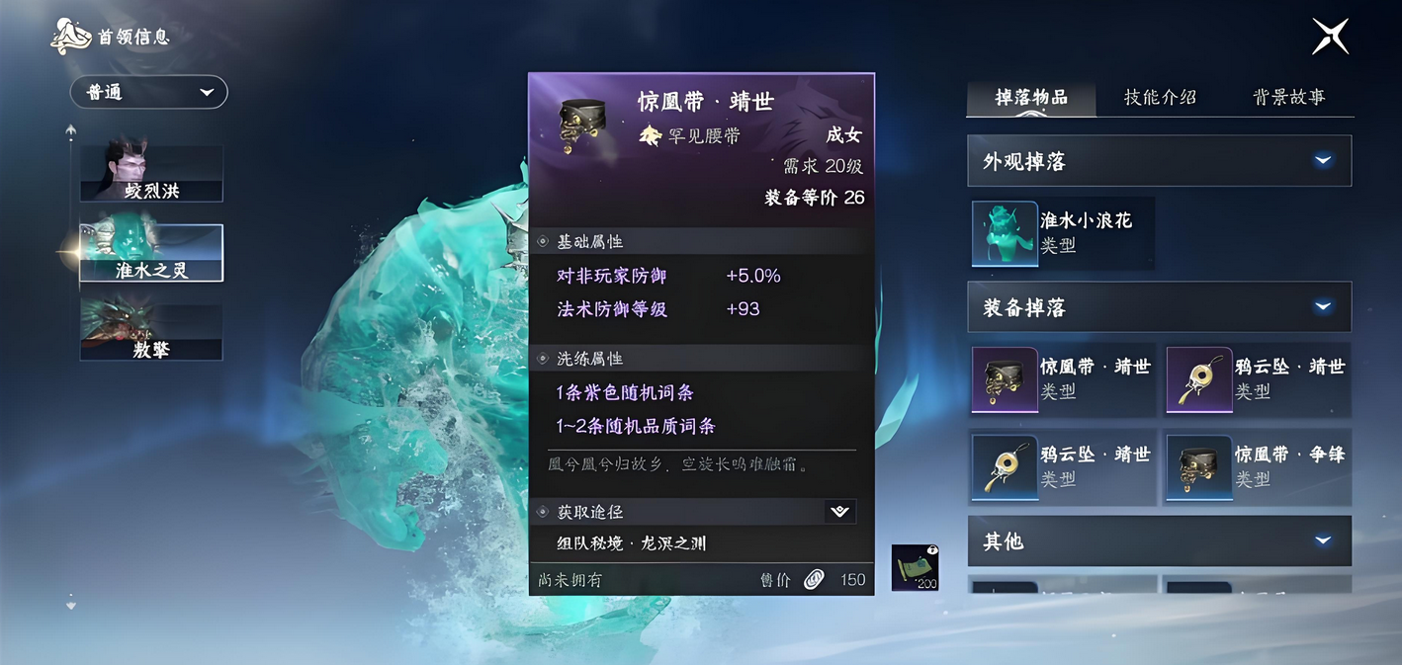The image size is (1402, 665).
Task: Select 惊凰带·争锋 belt icon
Action: coord(1199,467)
